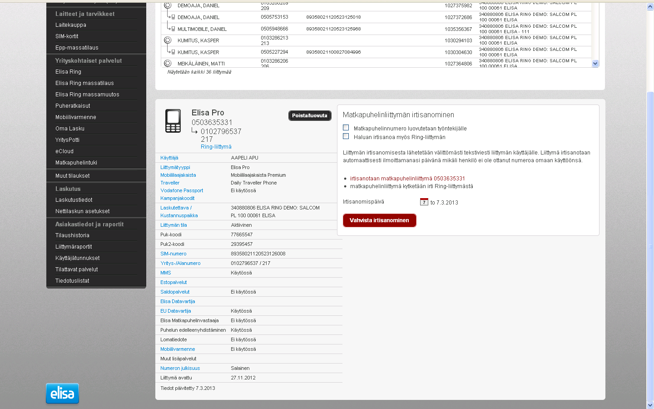Click the mobile phone icon beside Elisa Pro
Viewport: 654px width, 409px height.
point(173,121)
